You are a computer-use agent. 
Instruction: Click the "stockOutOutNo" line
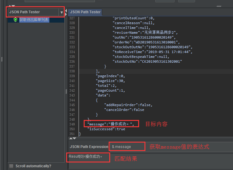tap(152, 47)
